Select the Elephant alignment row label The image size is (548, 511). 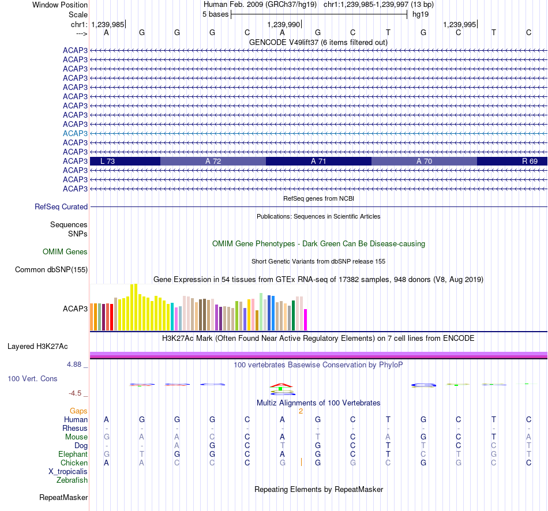pyautogui.click(x=73, y=454)
